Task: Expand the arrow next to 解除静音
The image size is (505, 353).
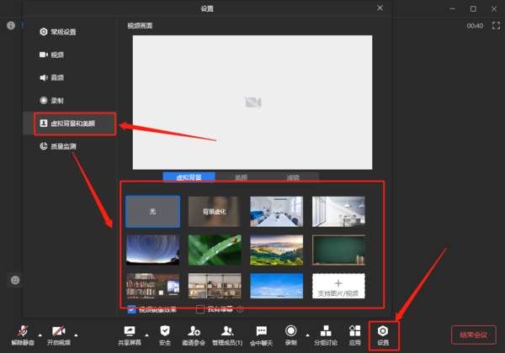Action: (40, 332)
